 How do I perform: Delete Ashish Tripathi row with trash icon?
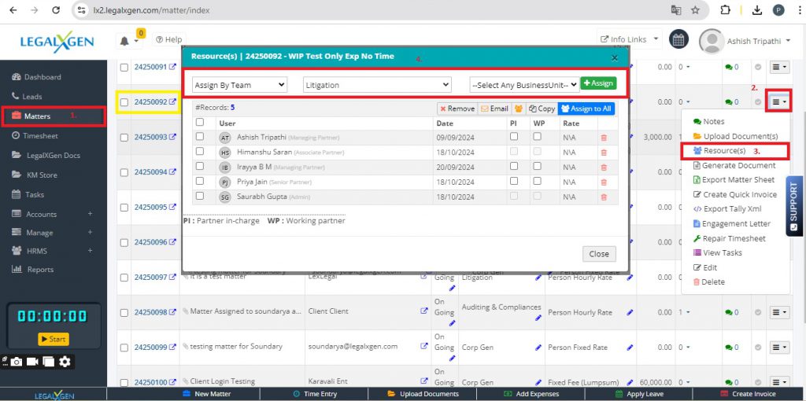pyautogui.click(x=604, y=138)
